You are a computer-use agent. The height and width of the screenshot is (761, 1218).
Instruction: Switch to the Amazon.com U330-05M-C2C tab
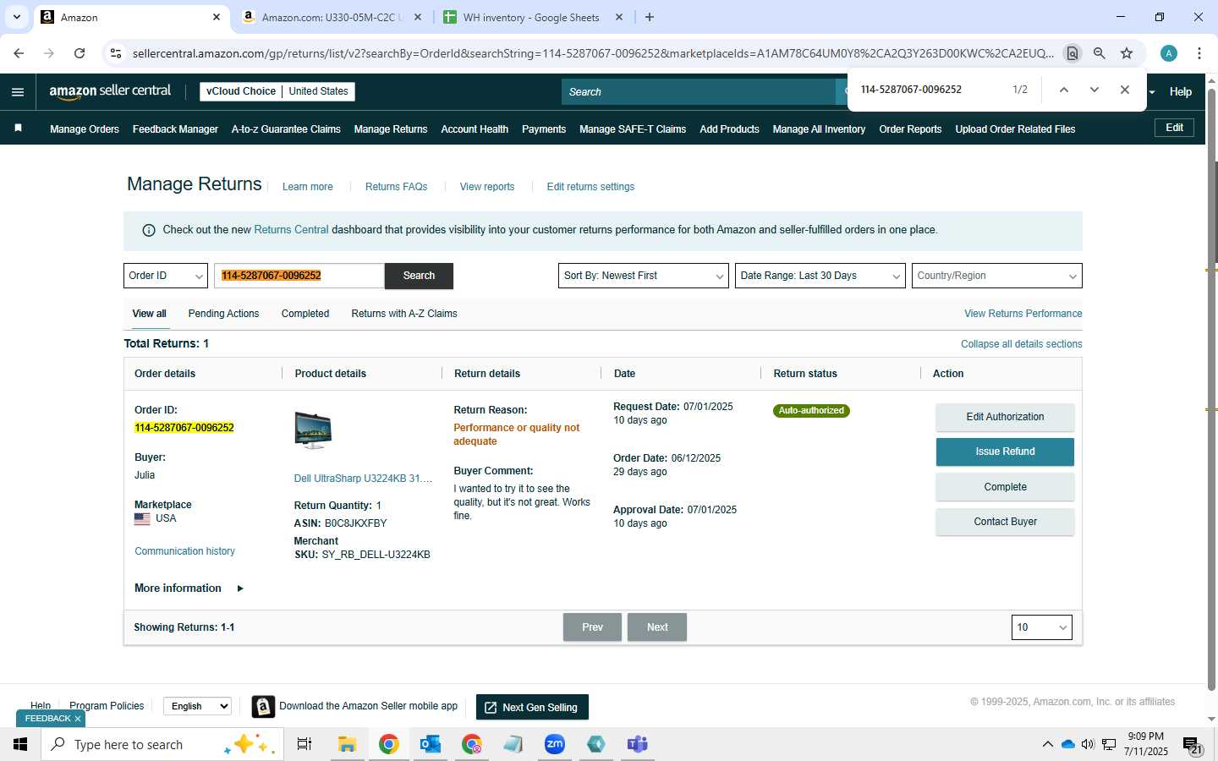coord(331,17)
